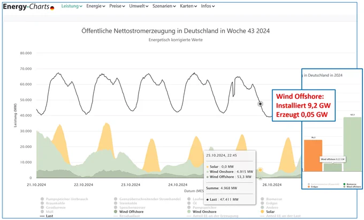Viewport: 364px width, 220px height.
Task: Hide the Solar series
Action: (268, 211)
